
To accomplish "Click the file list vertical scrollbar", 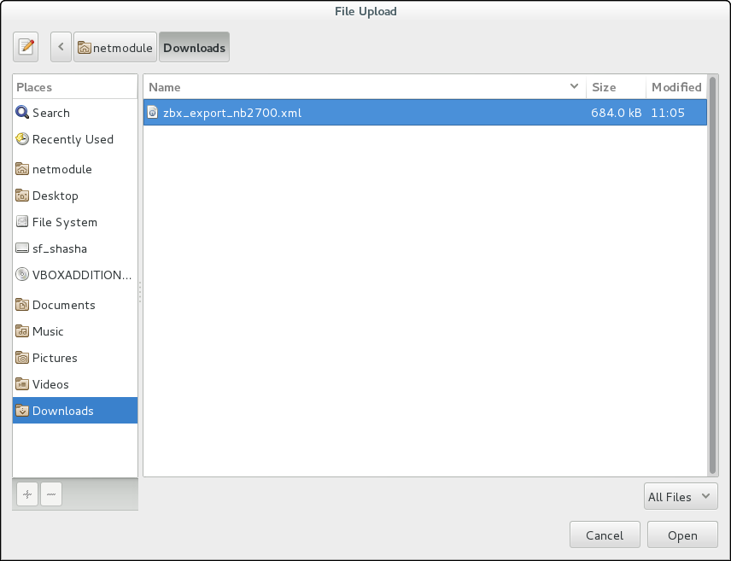I will pyautogui.click(x=712, y=275).
